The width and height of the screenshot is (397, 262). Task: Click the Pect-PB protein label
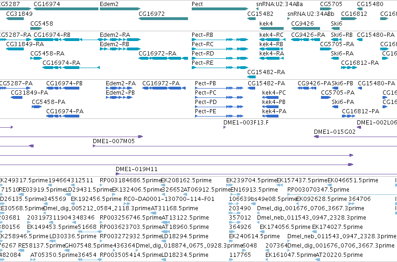coord(205,83)
